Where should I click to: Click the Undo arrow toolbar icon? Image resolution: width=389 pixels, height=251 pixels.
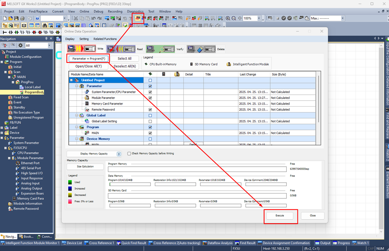pos(94,18)
